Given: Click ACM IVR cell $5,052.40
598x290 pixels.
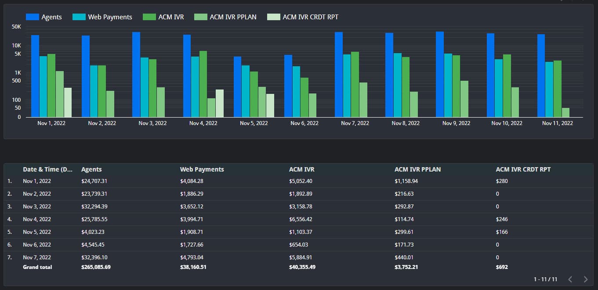Looking at the screenshot, I should pyautogui.click(x=301, y=181).
